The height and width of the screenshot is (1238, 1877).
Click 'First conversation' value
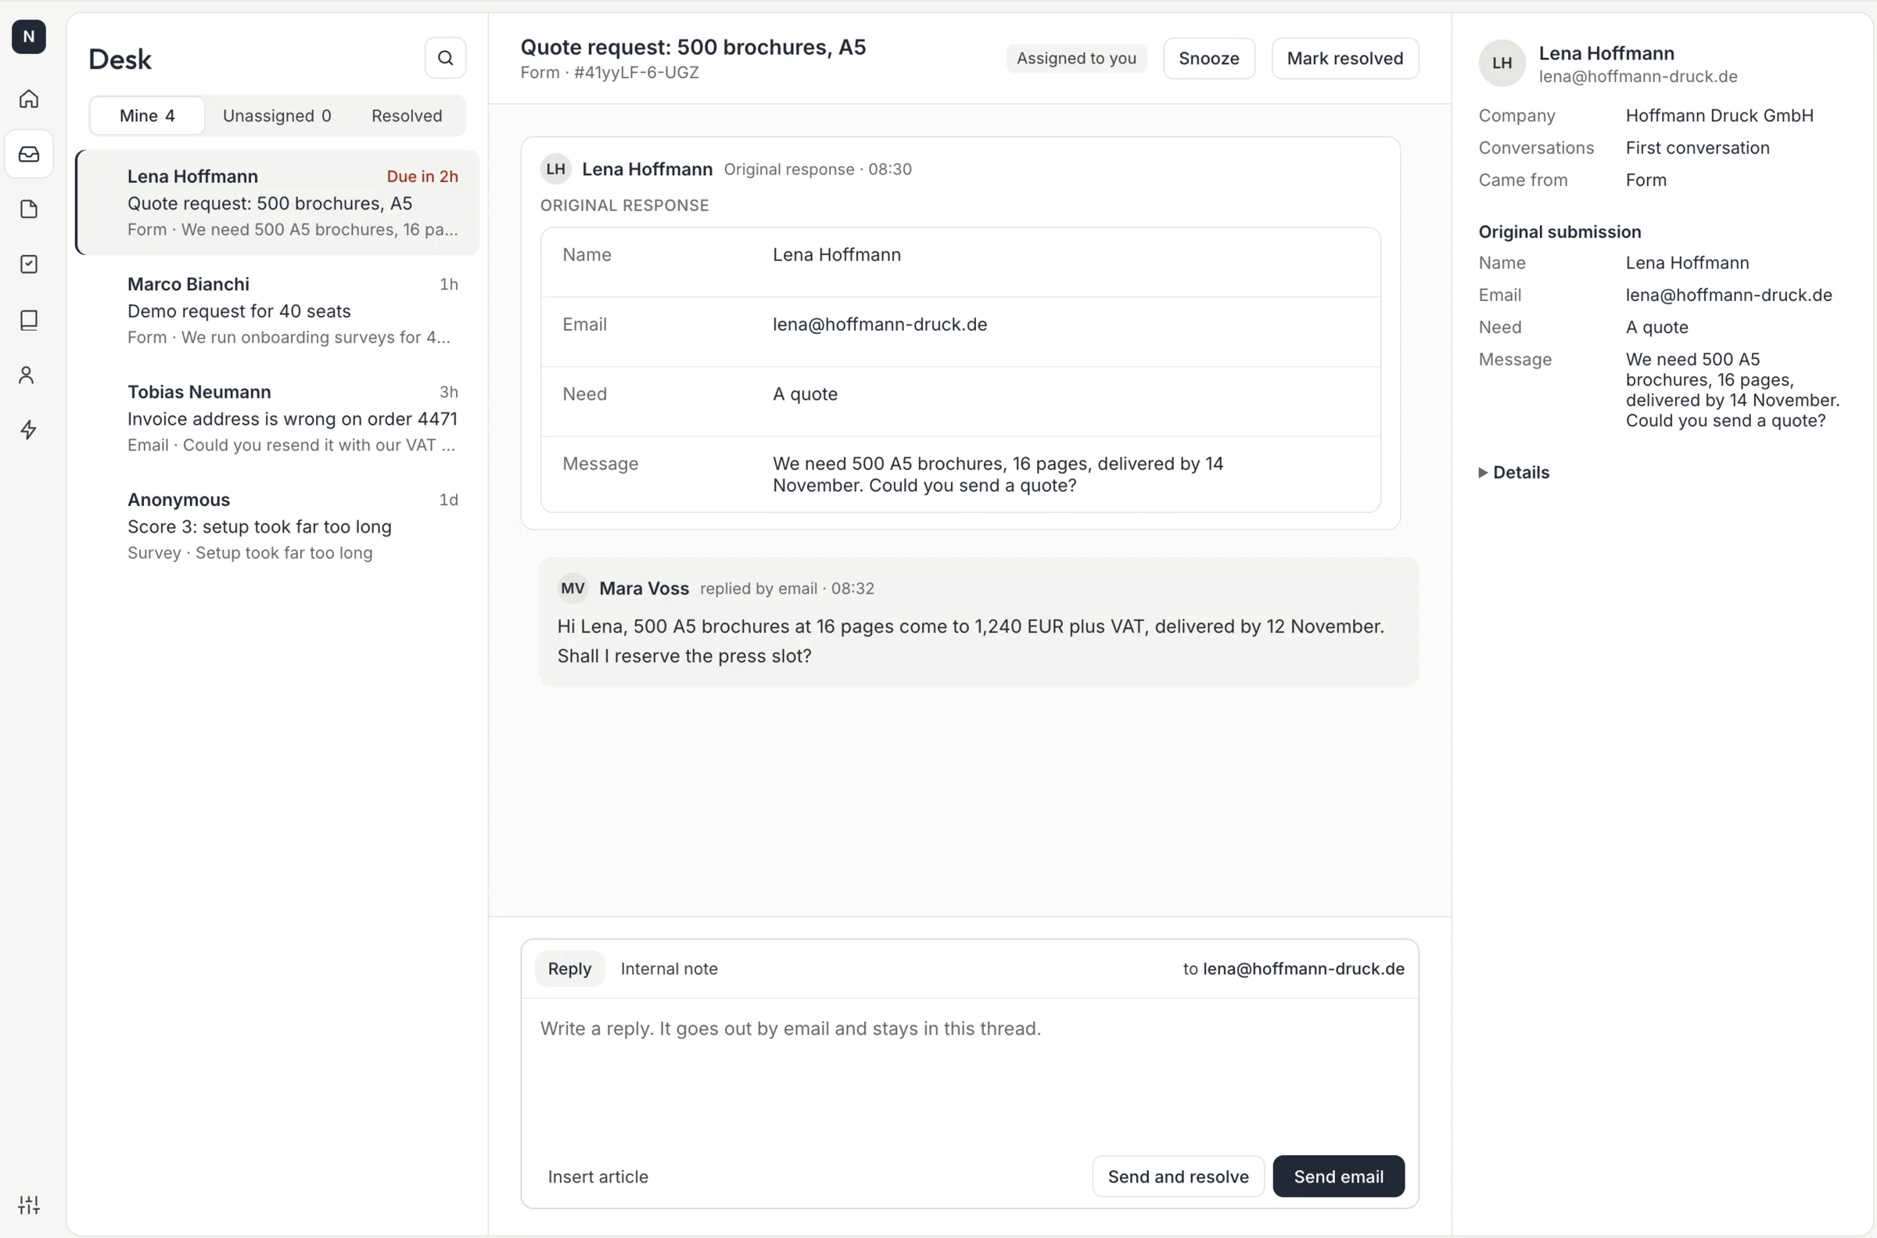1697,148
